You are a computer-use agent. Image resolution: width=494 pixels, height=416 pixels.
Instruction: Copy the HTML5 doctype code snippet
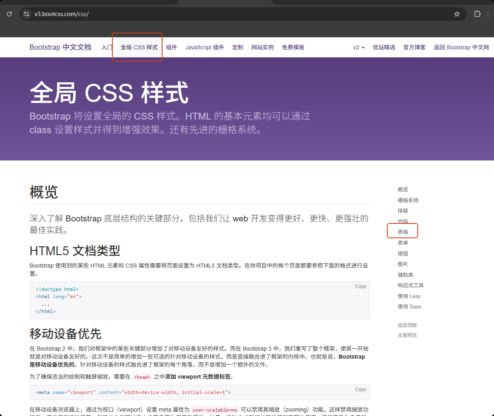[360, 286]
